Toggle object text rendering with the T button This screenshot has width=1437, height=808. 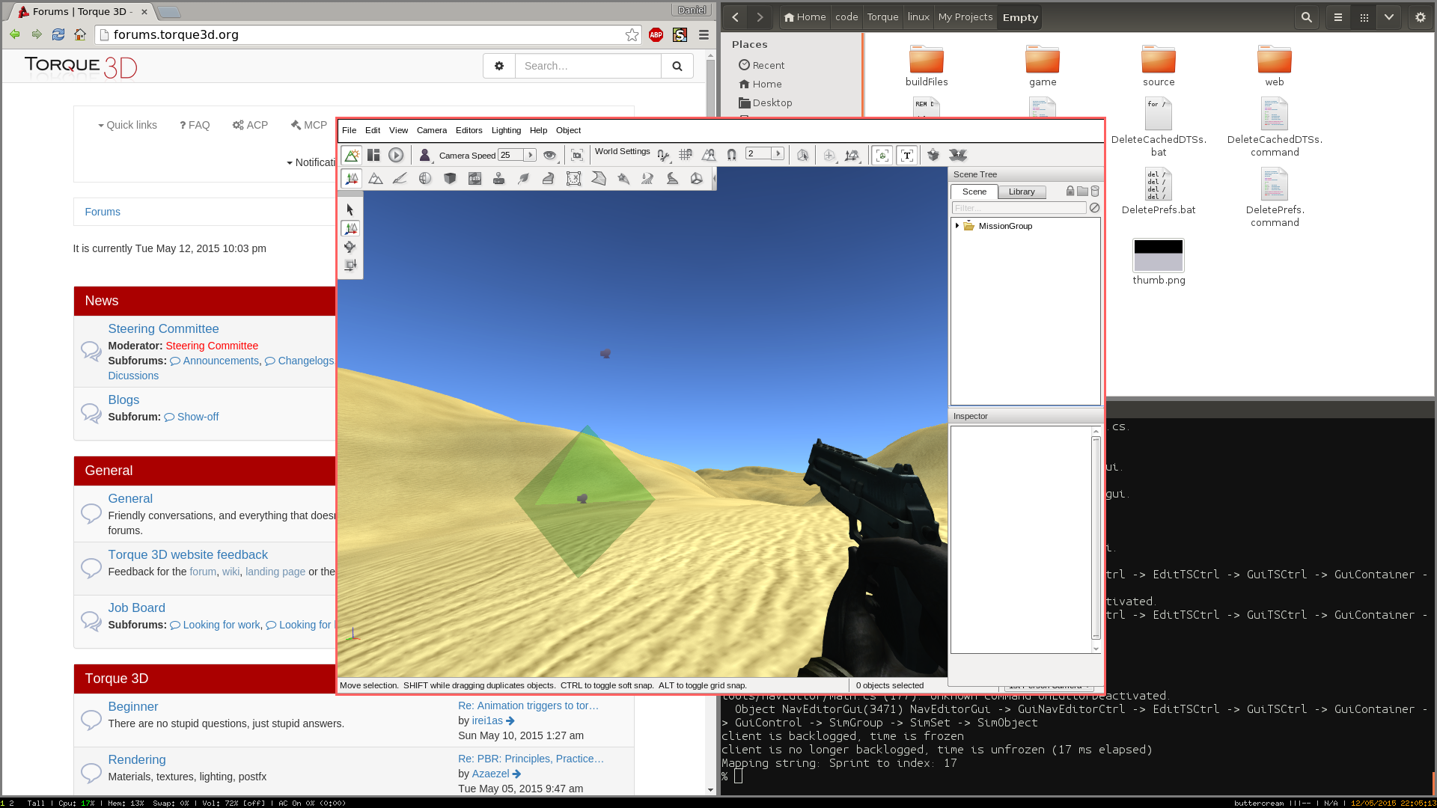906,155
